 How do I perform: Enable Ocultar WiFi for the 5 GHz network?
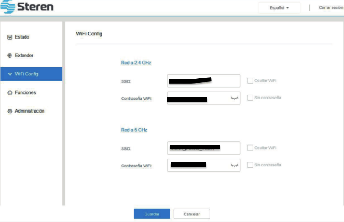click(250, 148)
